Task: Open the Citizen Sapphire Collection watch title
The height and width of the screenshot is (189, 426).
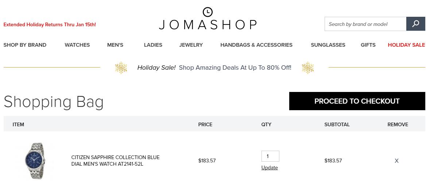Action: click(x=116, y=161)
